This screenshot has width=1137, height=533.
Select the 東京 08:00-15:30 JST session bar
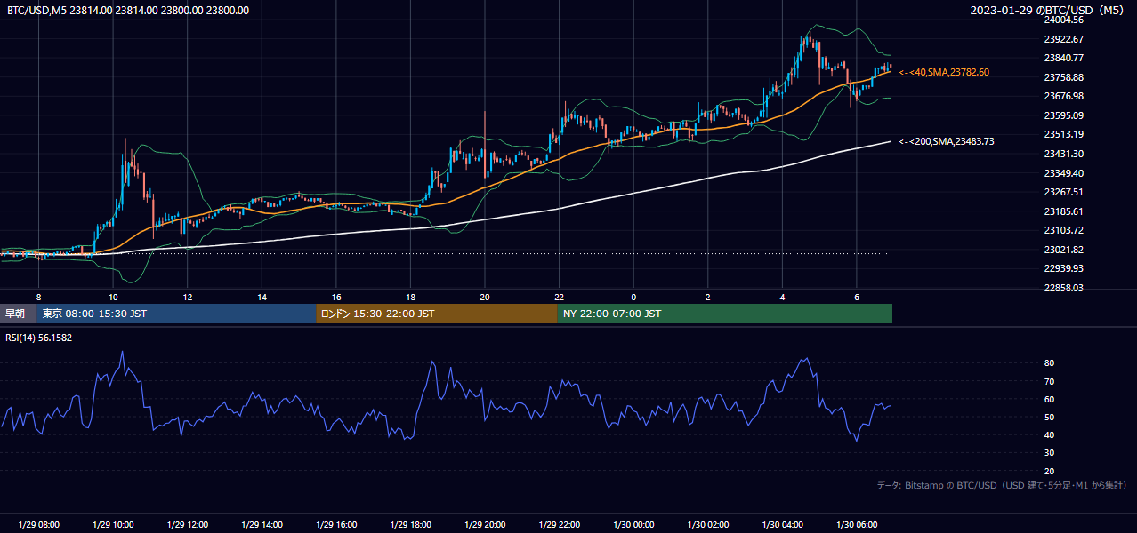(x=176, y=314)
